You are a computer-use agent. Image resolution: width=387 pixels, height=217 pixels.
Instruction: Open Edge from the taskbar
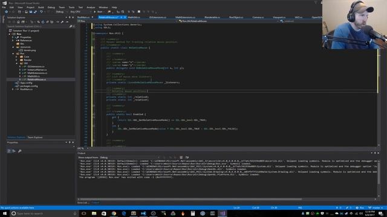(123, 213)
